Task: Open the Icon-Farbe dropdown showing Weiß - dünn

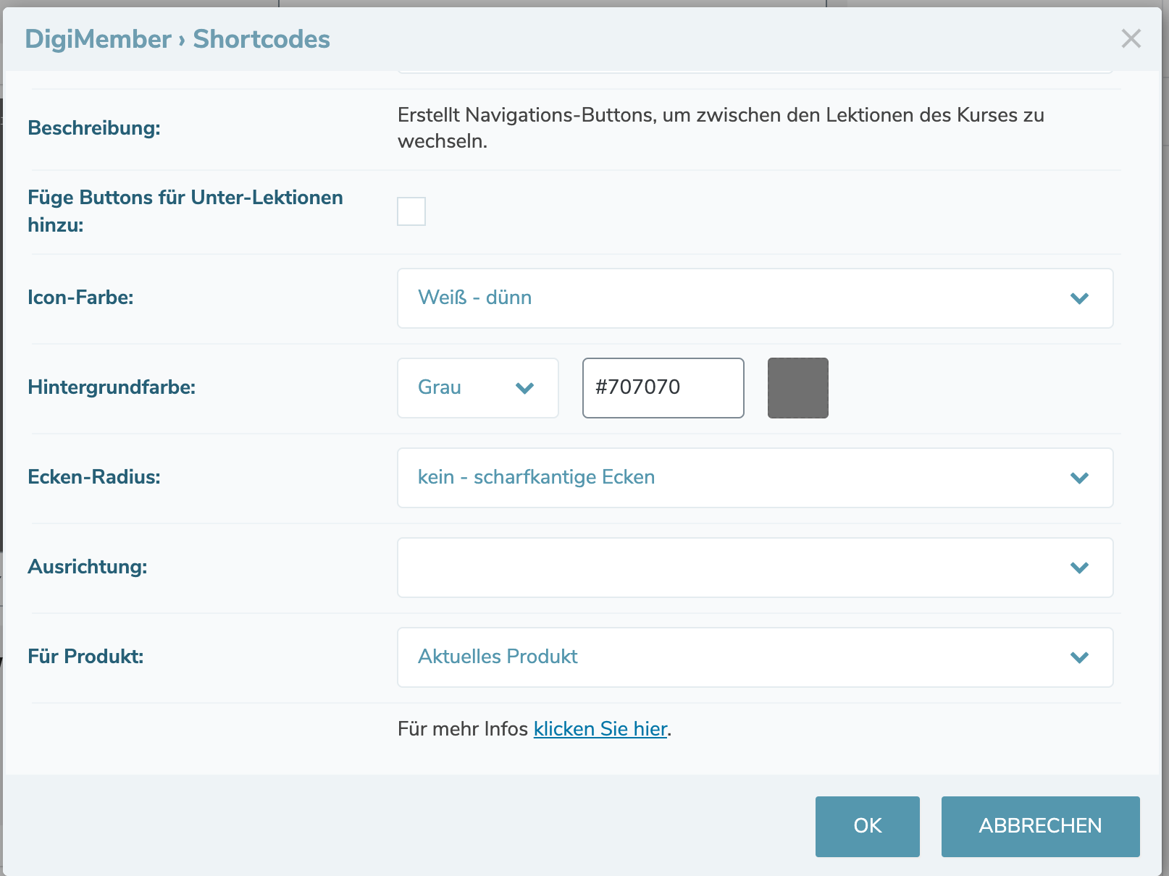Action: pyautogui.click(x=755, y=298)
